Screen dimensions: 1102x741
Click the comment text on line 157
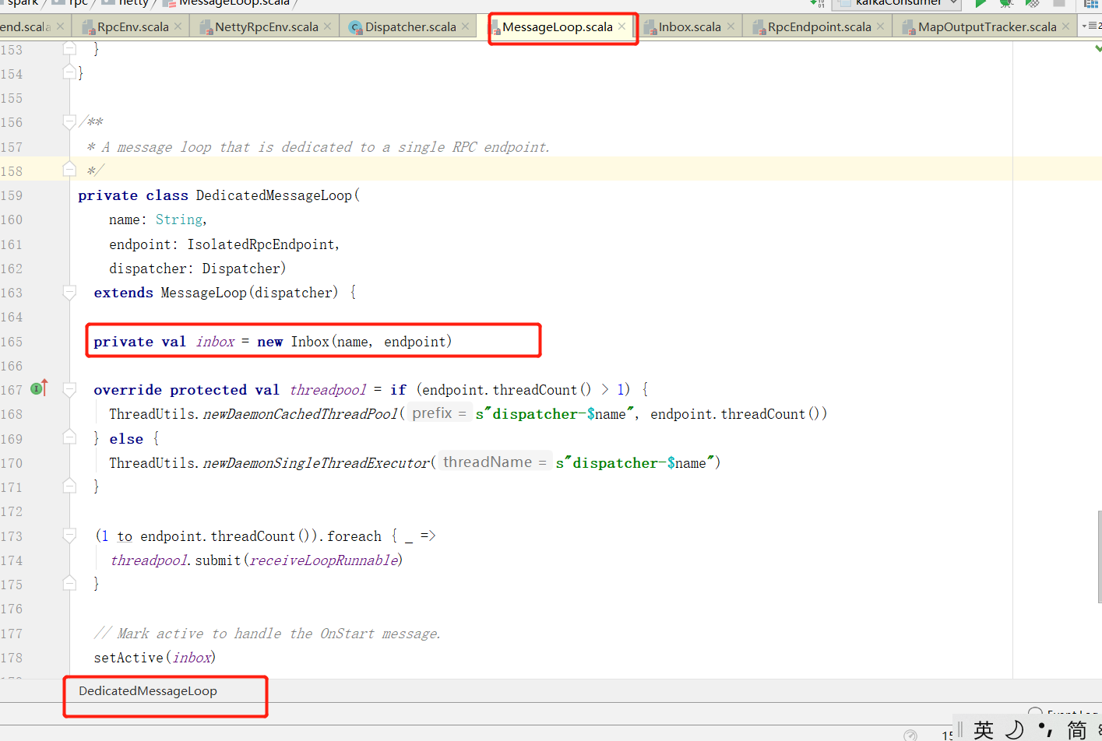(x=318, y=147)
